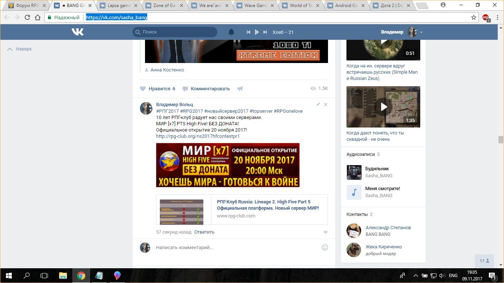Reload the page in Chrome
This screenshot has width=504, height=283.
[x=27, y=17]
